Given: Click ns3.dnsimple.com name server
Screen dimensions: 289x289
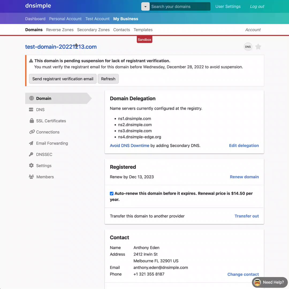Looking at the screenshot, I should click(x=135, y=131).
